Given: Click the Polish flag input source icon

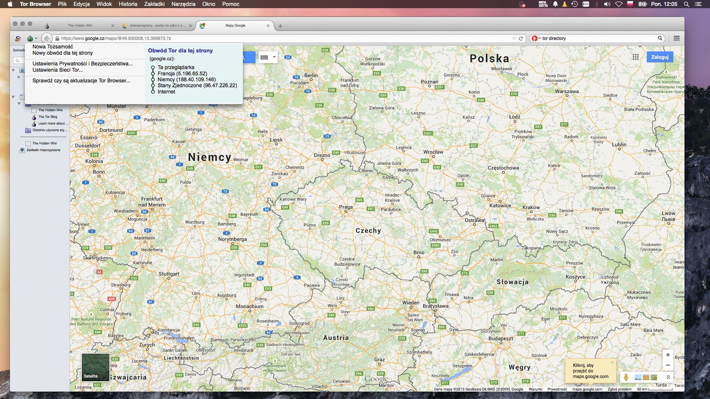Looking at the screenshot, I should [x=630, y=4].
